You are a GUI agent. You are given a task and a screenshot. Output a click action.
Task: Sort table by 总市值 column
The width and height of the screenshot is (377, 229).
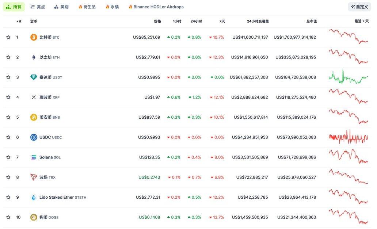pyautogui.click(x=311, y=21)
